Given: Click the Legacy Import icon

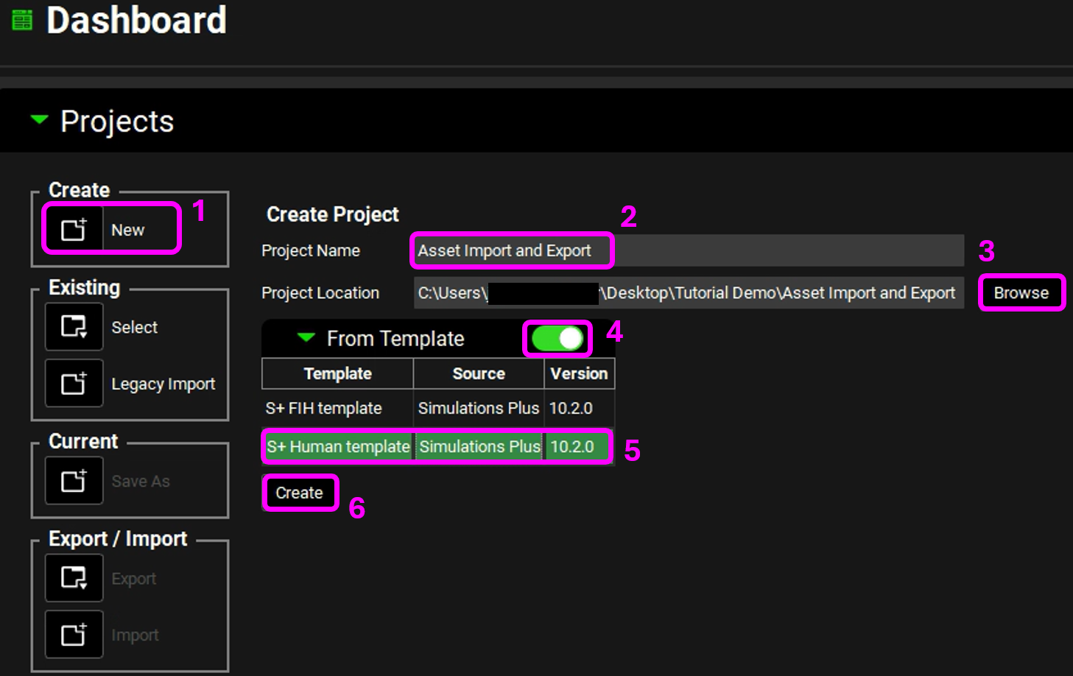Looking at the screenshot, I should coord(74,384).
